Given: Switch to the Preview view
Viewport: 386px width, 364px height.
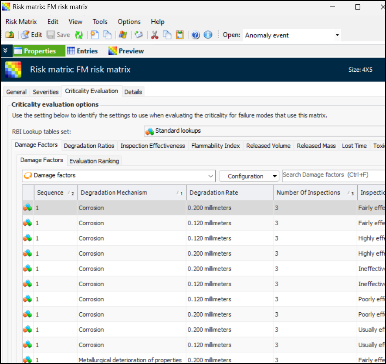Looking at the screenshot, I should coord(126,51).
